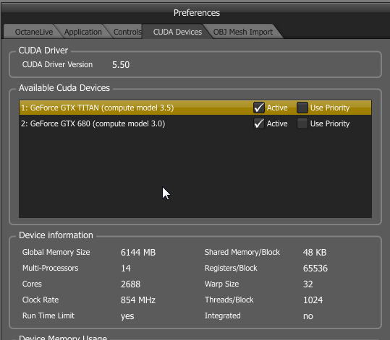
Task: Click the Multi-Processors value 14
Action: click(126, 269)
